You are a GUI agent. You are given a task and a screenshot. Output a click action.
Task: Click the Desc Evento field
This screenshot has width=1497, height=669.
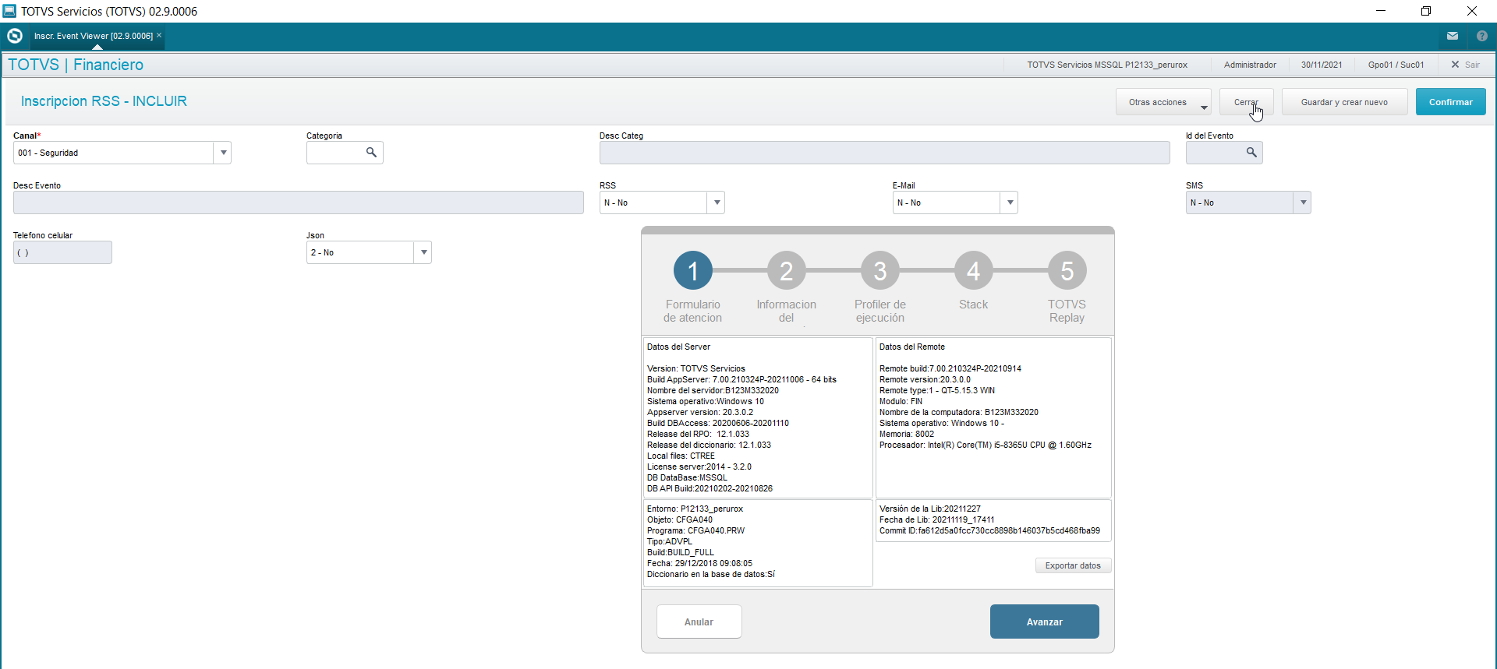tap(298, 202)
